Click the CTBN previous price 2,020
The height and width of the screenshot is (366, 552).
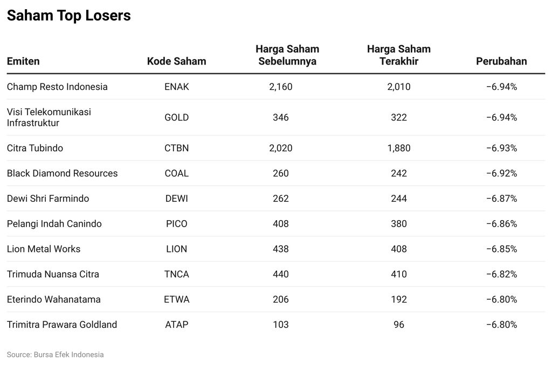280,148
